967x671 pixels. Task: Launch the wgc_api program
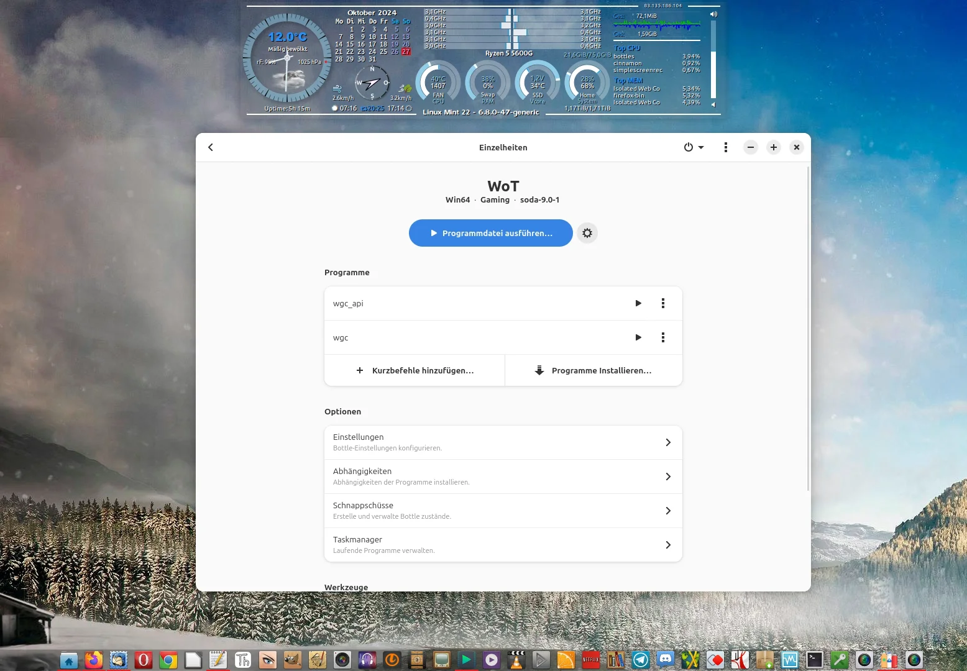[638, 303]
